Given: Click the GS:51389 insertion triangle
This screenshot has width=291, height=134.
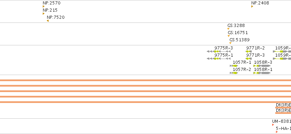Looking at the screenshot, I should pyautogui.click(x=230, y=43).
